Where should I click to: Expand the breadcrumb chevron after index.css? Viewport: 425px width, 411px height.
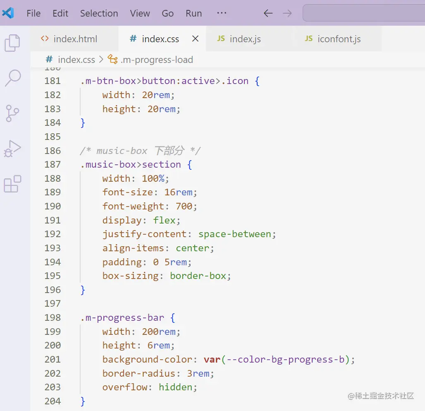pyautogui.click(x=101, y=60)
